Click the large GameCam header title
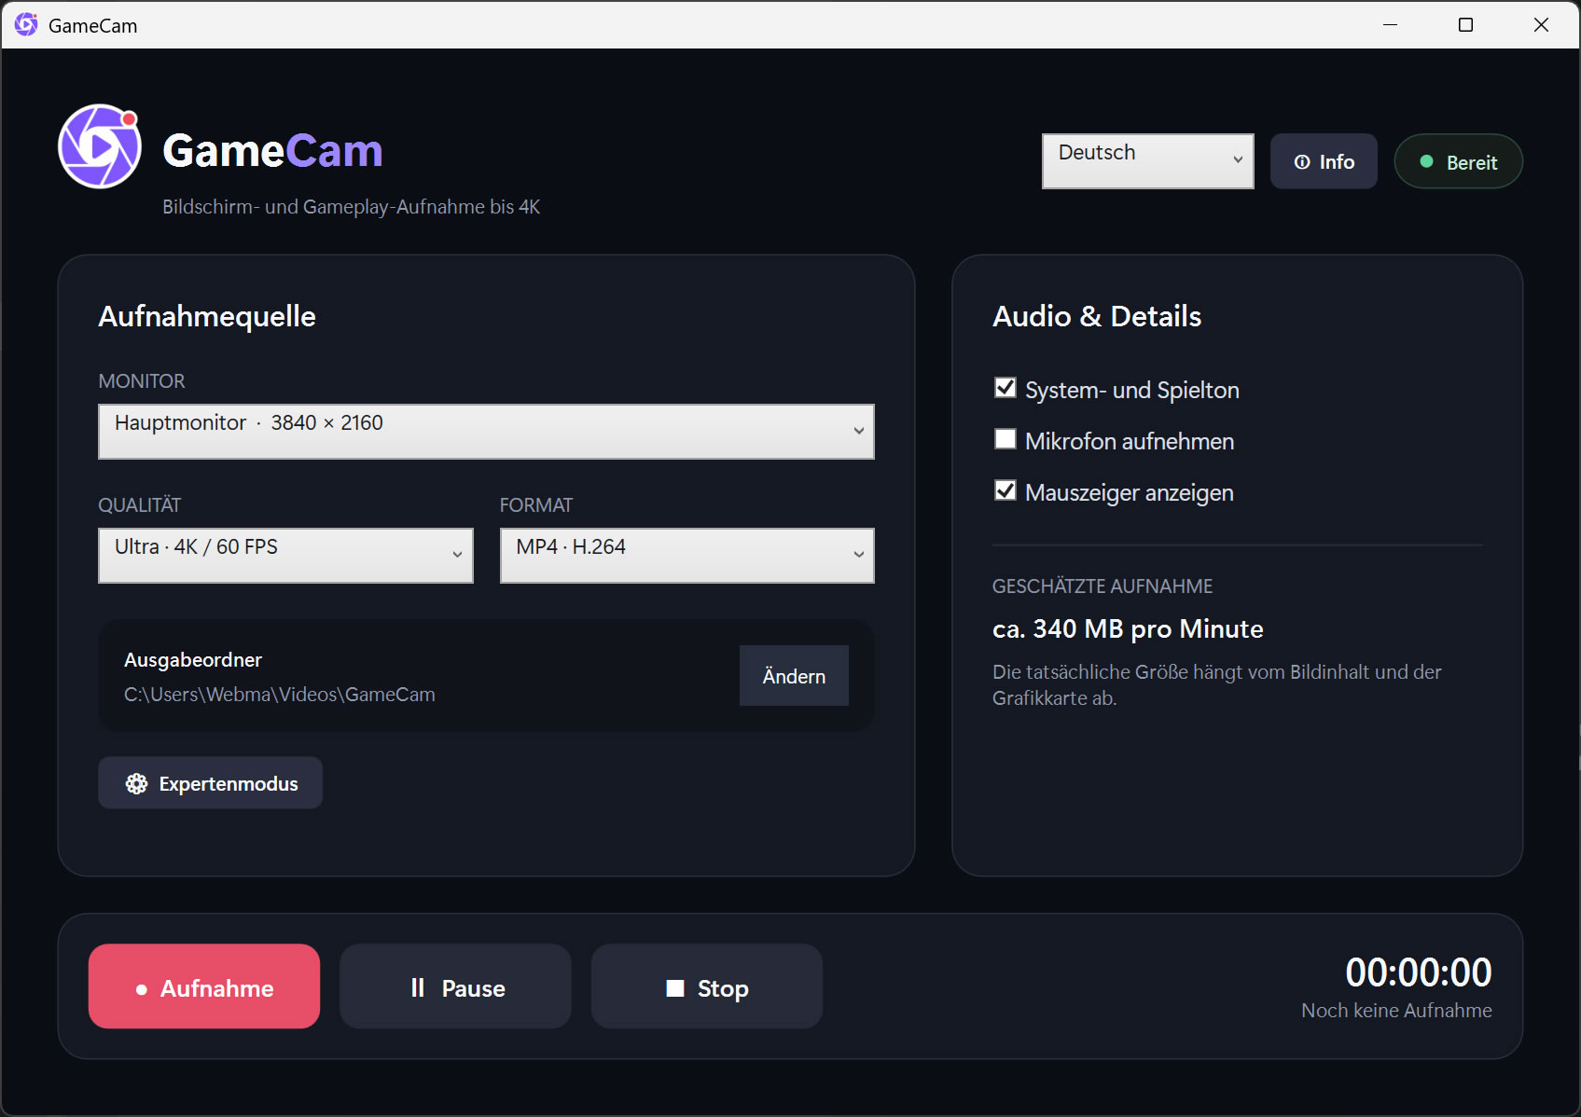Viewport: 1581px width, 1117px height. [x=272, y=151]
